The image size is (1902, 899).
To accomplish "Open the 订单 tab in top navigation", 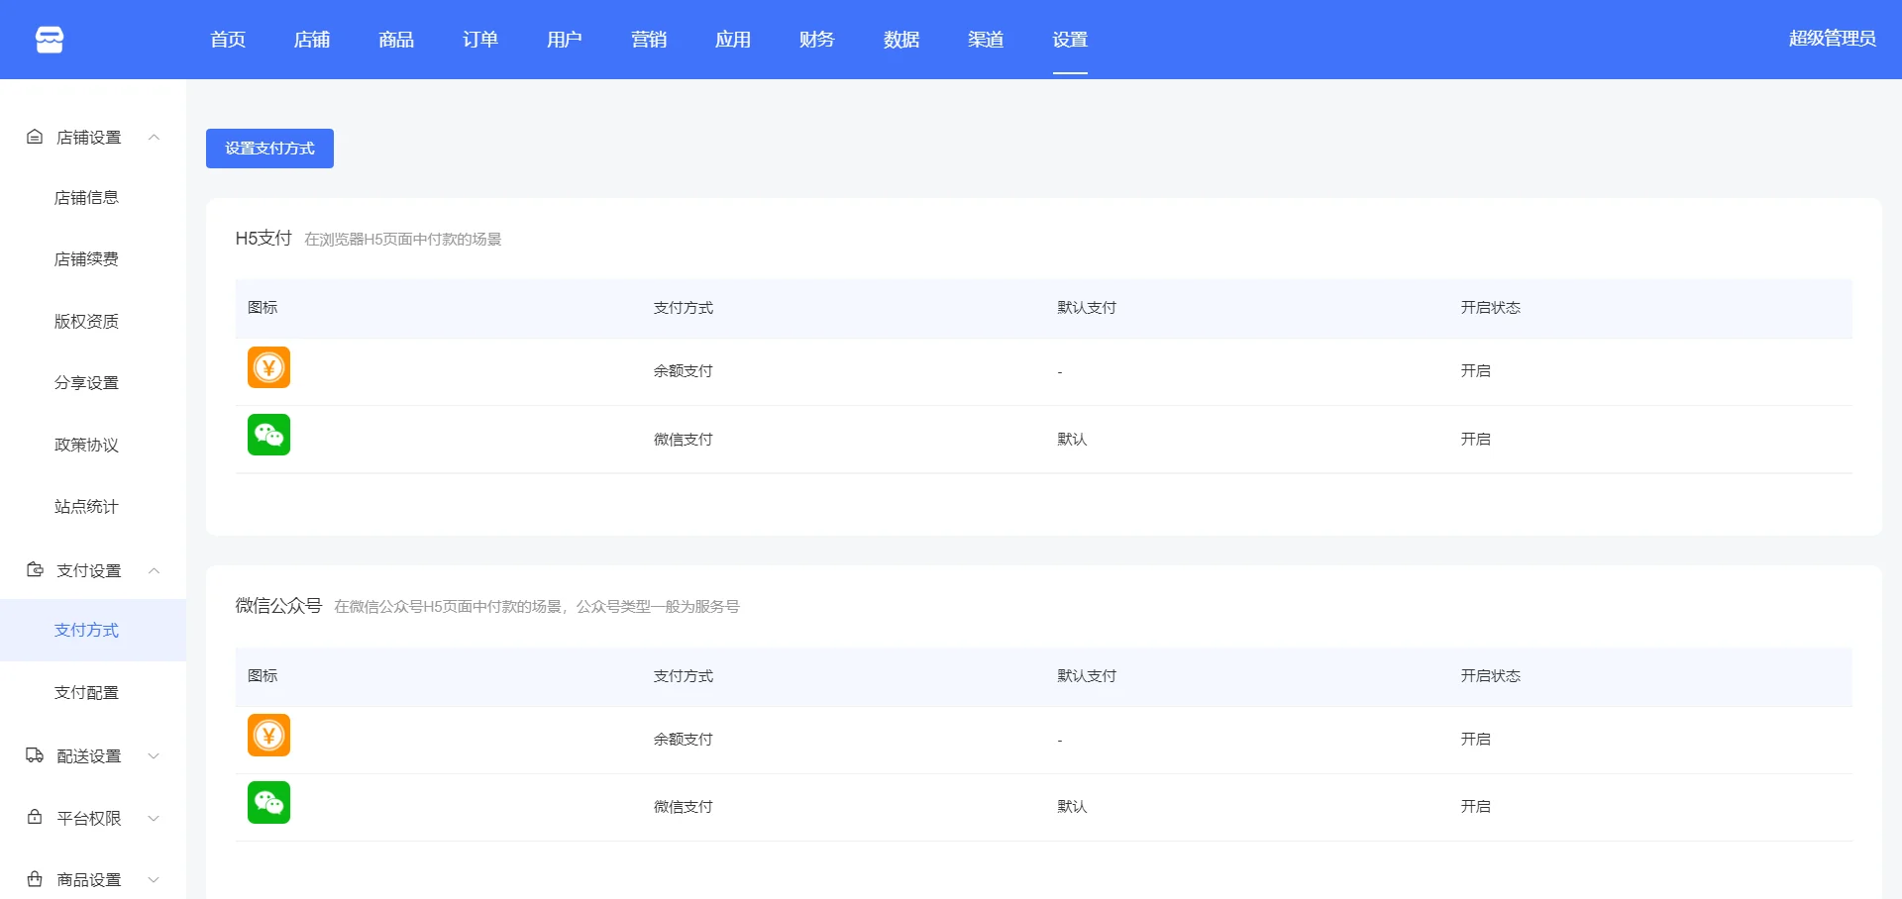I will click(x=479, y=40).
